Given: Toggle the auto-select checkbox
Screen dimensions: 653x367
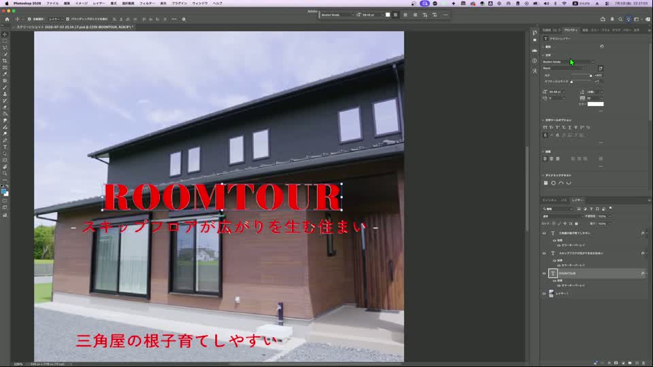Looking at the screenshot, I should (29, 19).
